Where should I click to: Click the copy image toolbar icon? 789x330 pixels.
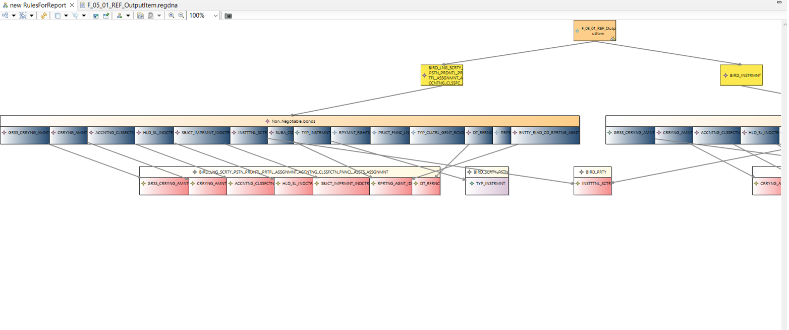pos(140,16)
